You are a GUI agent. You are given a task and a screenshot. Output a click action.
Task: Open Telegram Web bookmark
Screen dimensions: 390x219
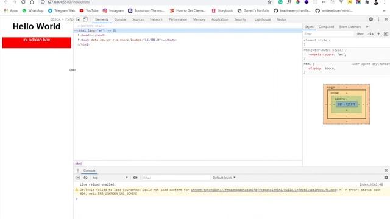pos(62,10)
